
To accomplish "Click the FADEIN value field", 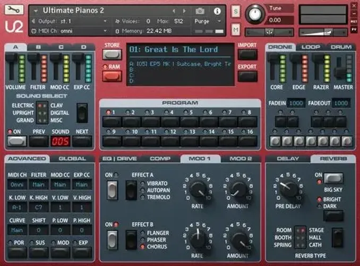I will point(296,103).
